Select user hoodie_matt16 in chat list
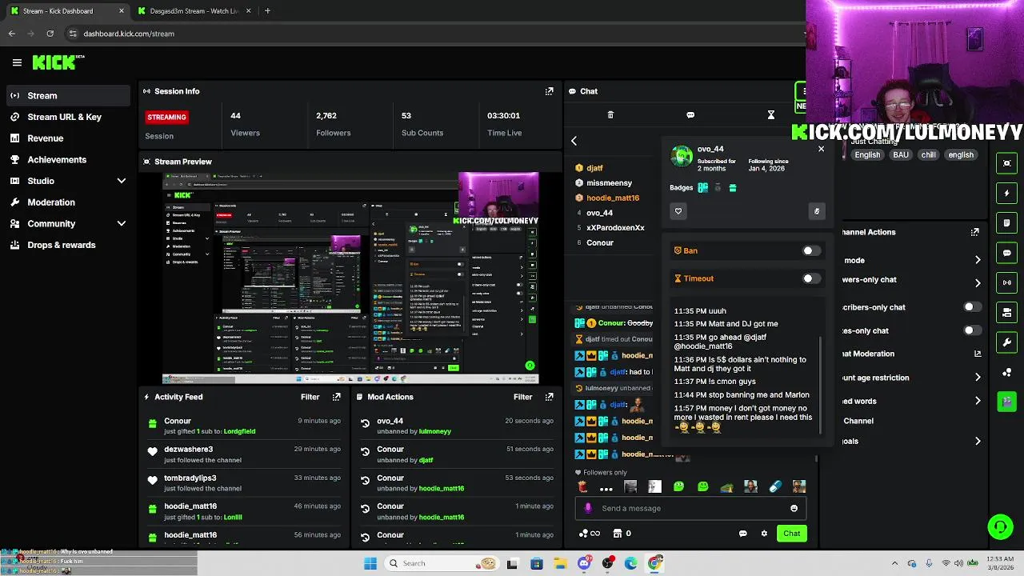 click(x=613, y=198)
